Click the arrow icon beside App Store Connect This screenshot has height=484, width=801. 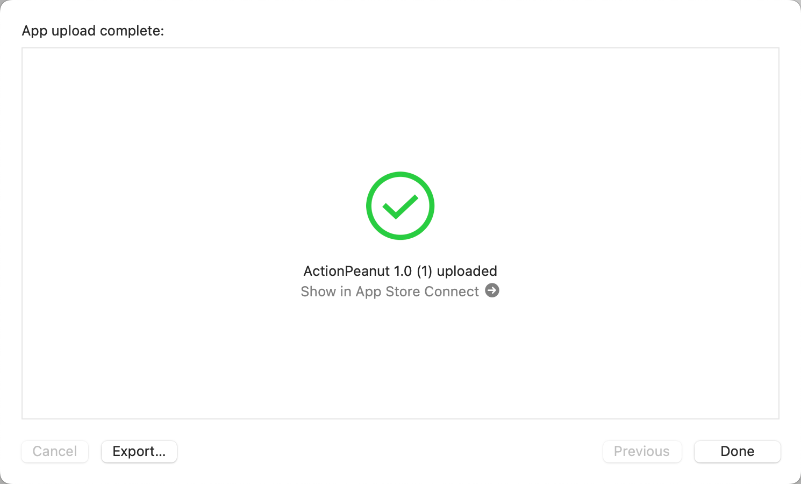pyautogui.click(x=492, y=290)
